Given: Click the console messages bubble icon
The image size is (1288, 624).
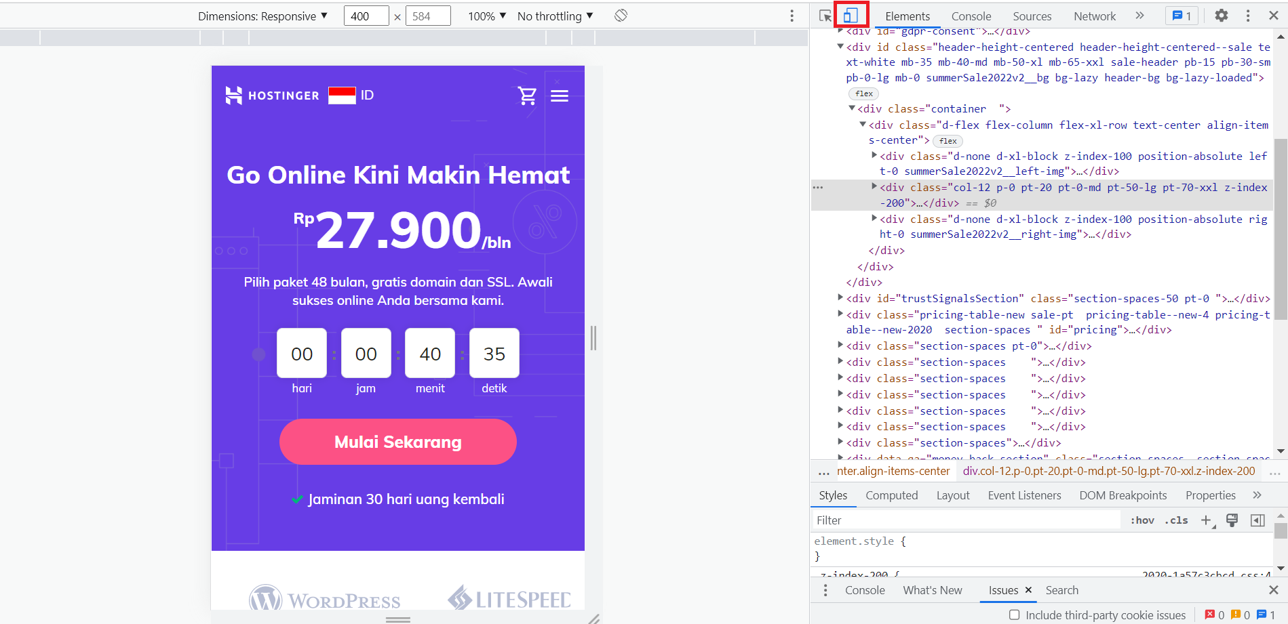Looking at the screenshot, I should click(x=1182, y=15).
